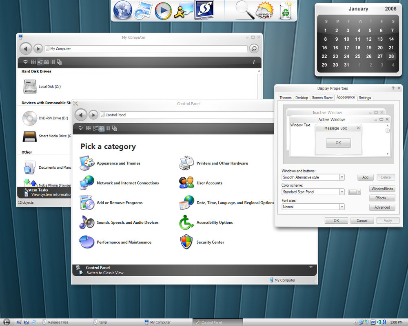This screenshot has width=408, height=326.
Task: Click Forward arrow in My Computer window
Action: [38, 48]
